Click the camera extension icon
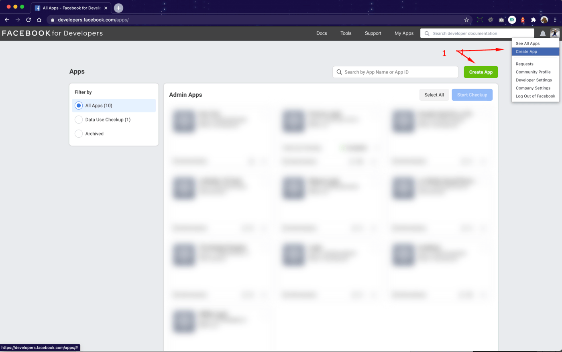This screenshot has width=562, height=352. point(501,20)
